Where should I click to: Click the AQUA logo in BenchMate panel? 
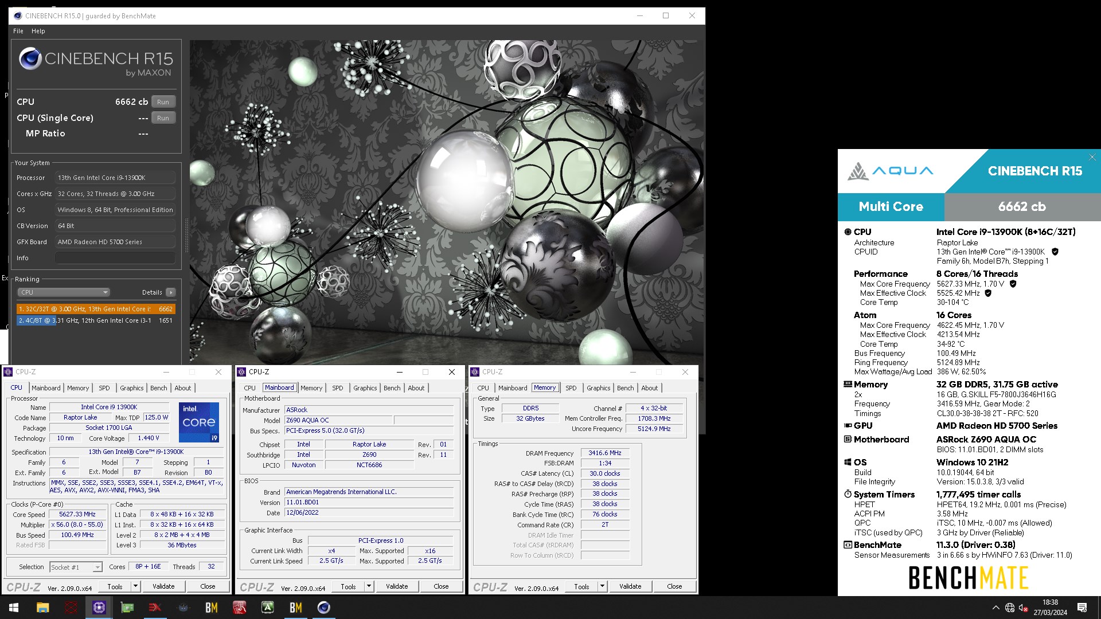click(891, 171)
